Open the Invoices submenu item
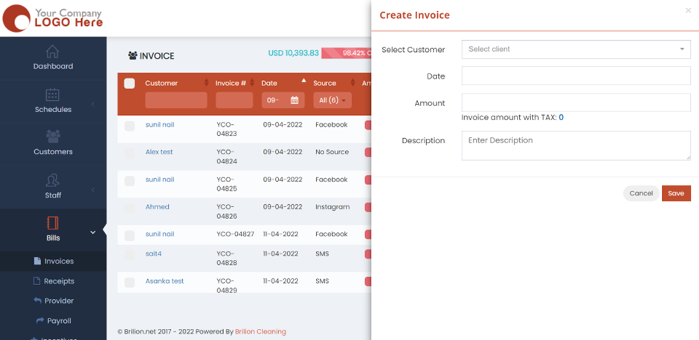 (x=58, y=261)
